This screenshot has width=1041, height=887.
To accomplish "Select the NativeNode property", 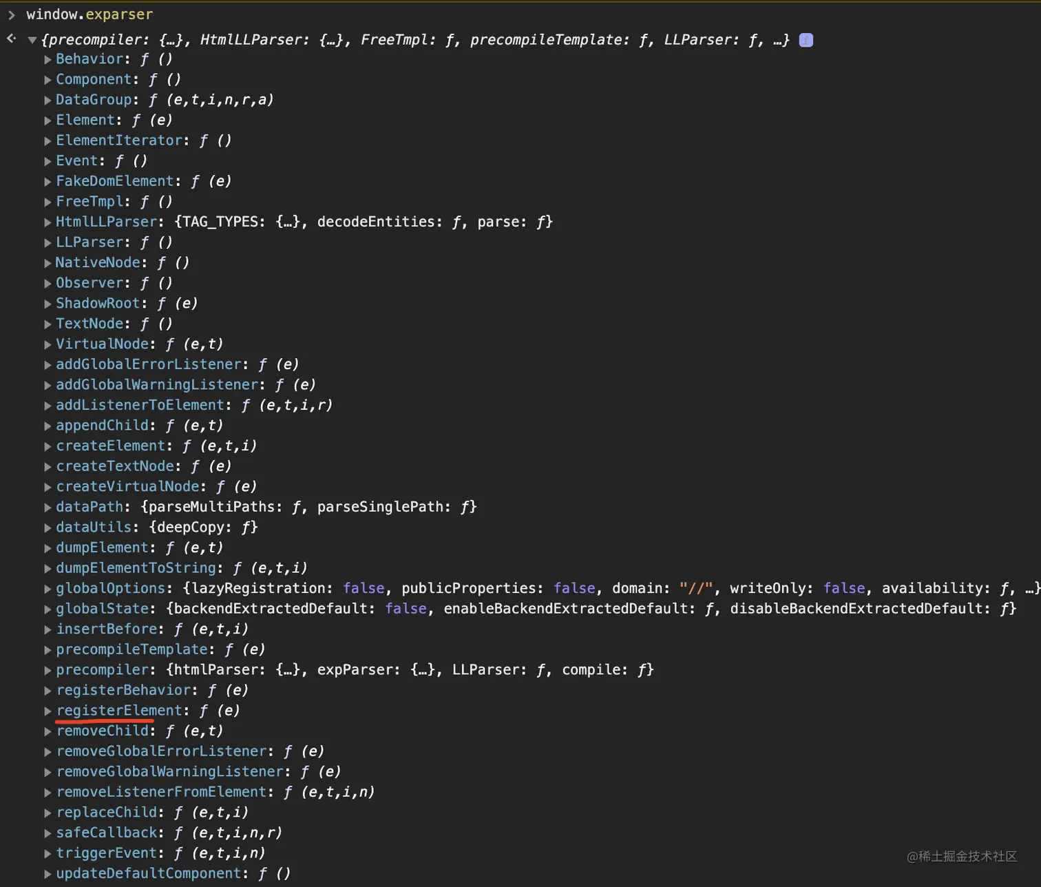I will (97, 262).
